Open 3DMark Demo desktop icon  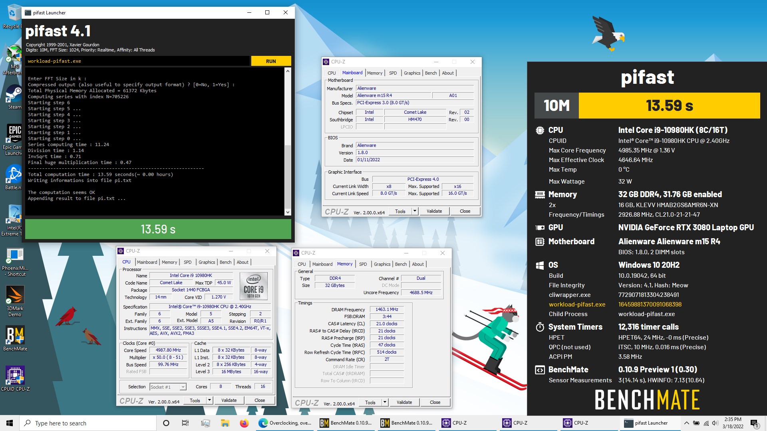click(x=15, y=301)
